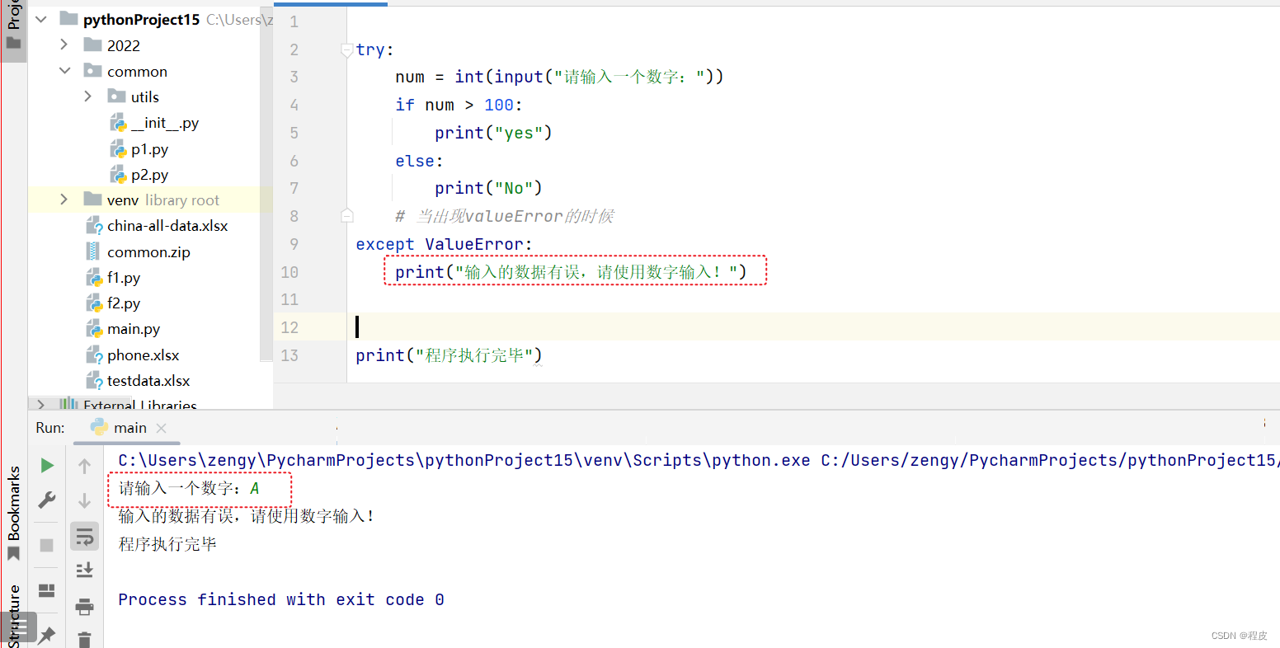Expand External Libraries node
The height and width of the screenshot is (648, 1280).
pos(41,405)
